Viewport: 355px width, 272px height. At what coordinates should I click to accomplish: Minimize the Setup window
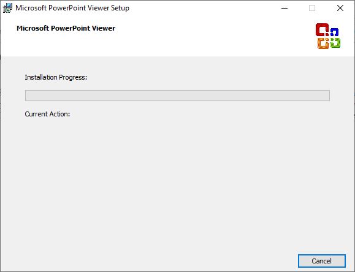click(x=284, y=8)
